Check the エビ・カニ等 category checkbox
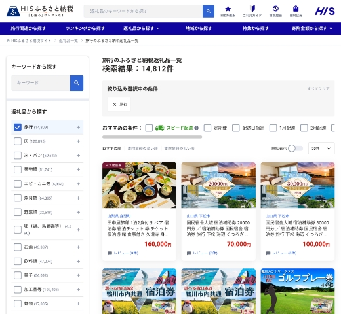The width and height of the screenshot is (341, 314). (x=18, y=184)
